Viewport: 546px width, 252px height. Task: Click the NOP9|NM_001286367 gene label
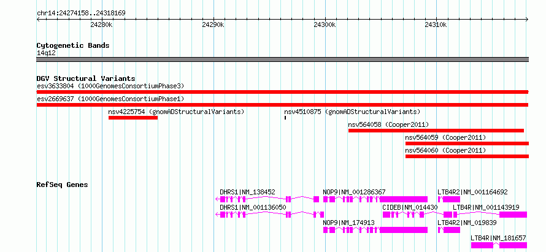(x=354, y=192)
